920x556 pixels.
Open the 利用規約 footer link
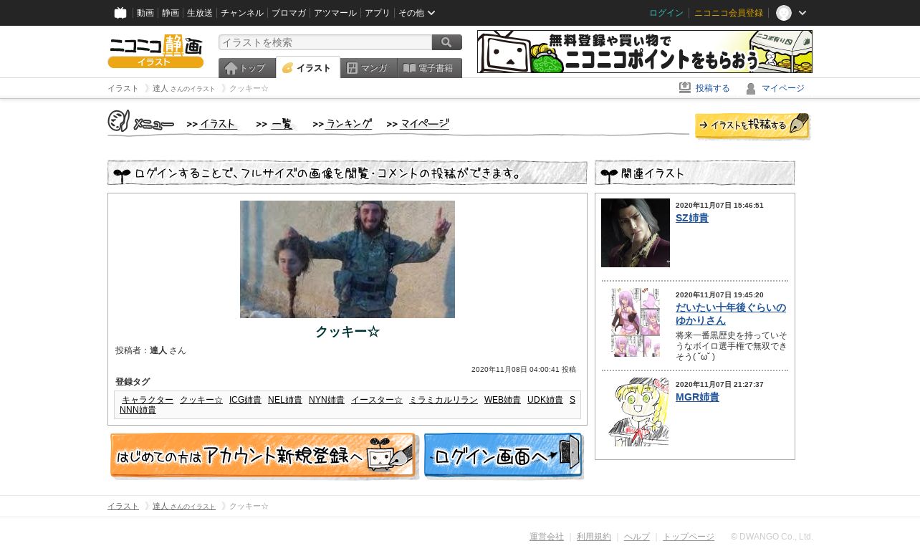(x=594, y=537)
